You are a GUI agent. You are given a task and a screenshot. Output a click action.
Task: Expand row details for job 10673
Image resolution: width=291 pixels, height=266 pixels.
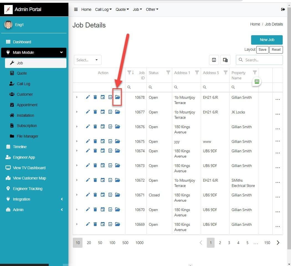point(77,165)
